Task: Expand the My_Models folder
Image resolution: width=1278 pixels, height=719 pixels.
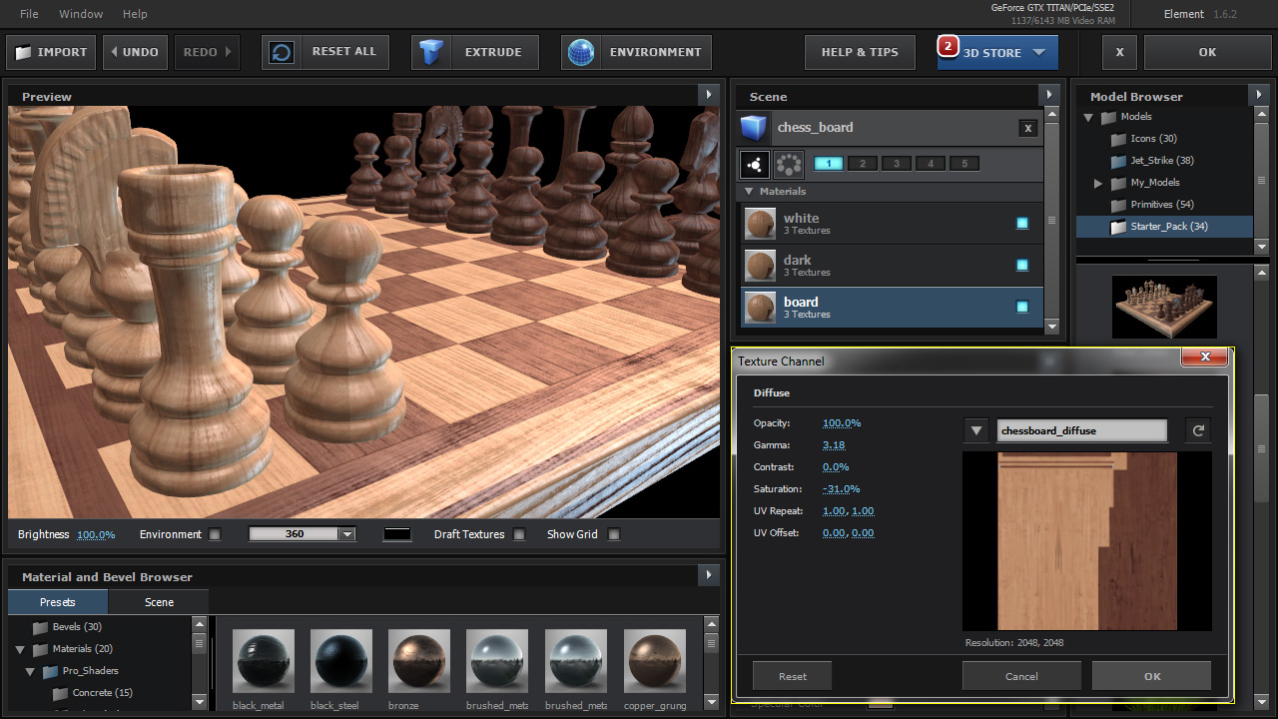Action: click(1098, 183)
